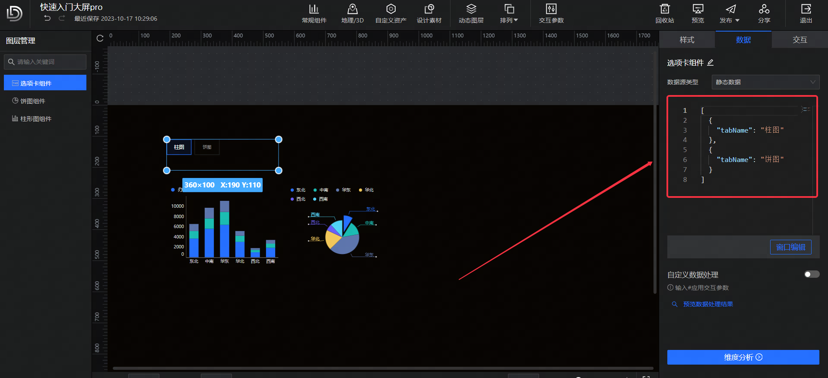Switch to the 样式 style tab

tap(687, 40)
